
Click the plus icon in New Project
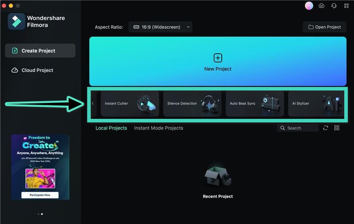click(x=218, y=58)
